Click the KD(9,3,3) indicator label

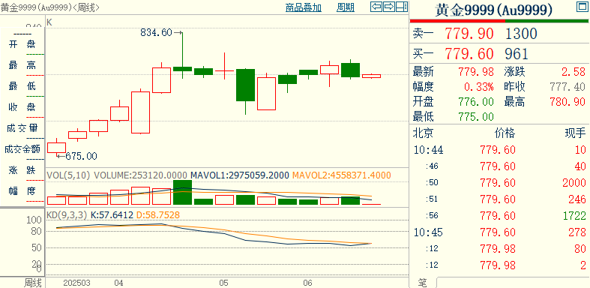tap(67, 215)
